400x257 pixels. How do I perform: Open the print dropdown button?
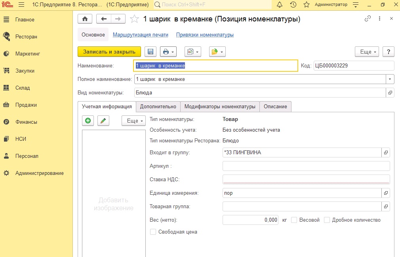(x=168, y=52)
